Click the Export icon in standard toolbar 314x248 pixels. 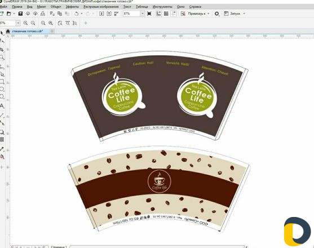(x=109, y=14)
